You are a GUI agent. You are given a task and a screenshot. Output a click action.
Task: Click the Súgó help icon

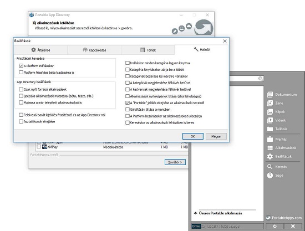tap(270, 176)
